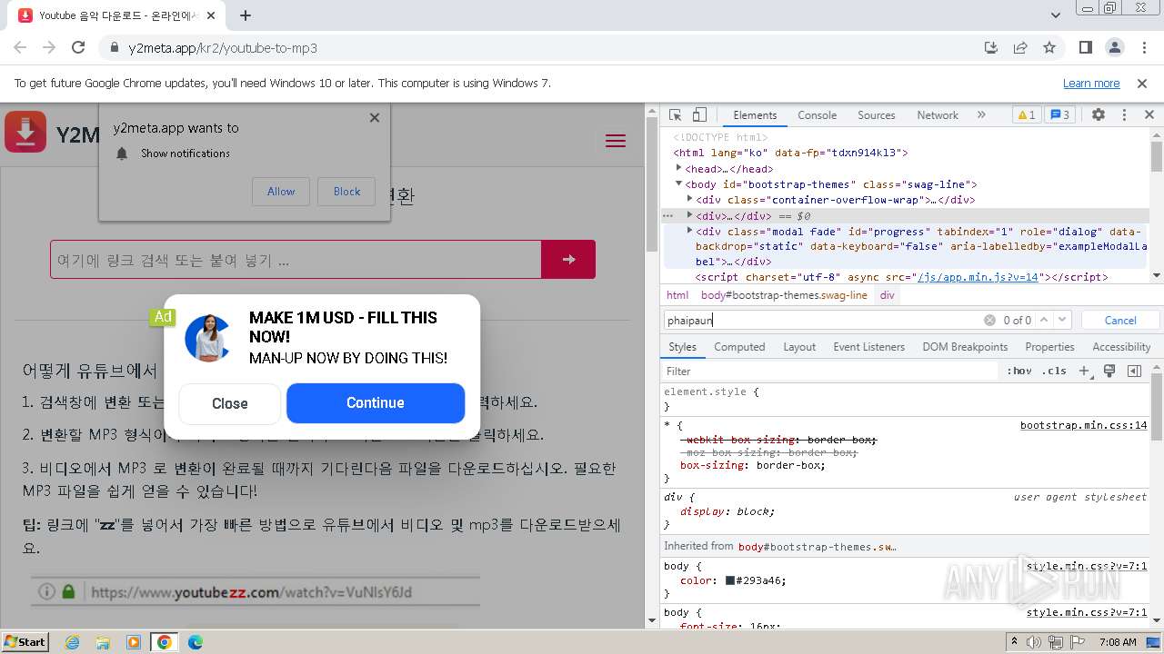
Task: Switch to the Sources tab
Action: [876, 115]
